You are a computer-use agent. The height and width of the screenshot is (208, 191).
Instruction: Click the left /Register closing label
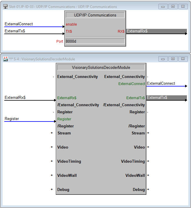(x=66, y=126)
